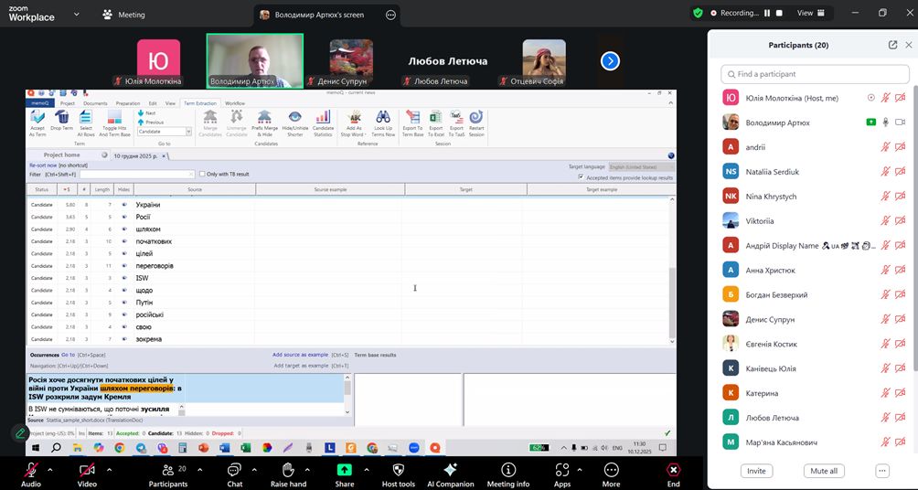The image size is (918, 490).
Task: Open the Chat panel
Action: point(234,470)
